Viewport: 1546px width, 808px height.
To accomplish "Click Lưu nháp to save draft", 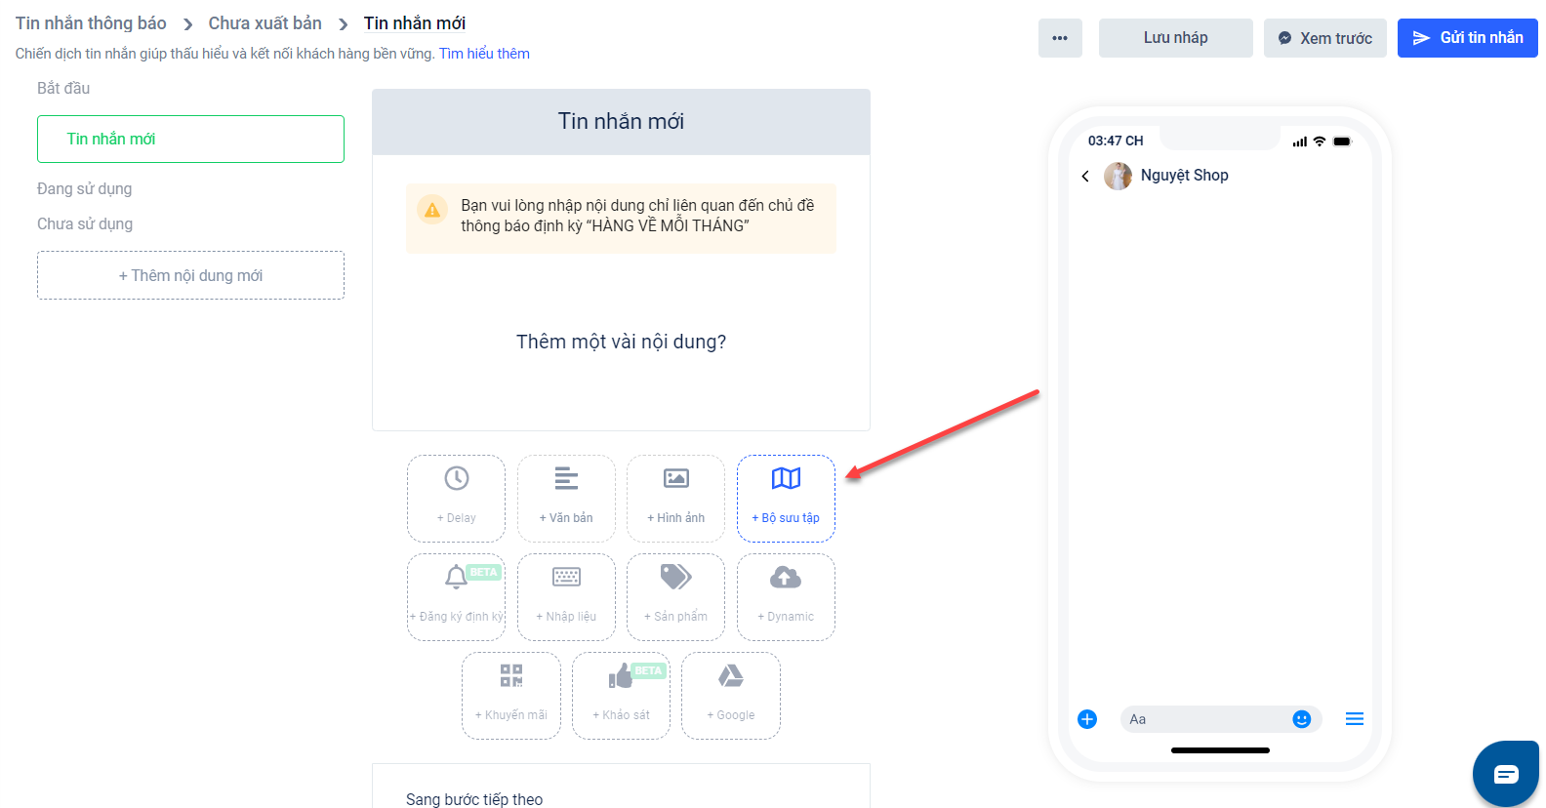I will pyautogui.click(x=1175, y=38).
